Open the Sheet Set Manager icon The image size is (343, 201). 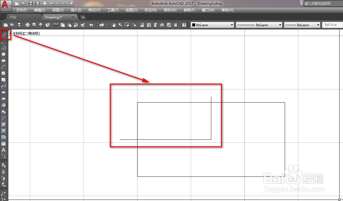[x=162, y=25]
